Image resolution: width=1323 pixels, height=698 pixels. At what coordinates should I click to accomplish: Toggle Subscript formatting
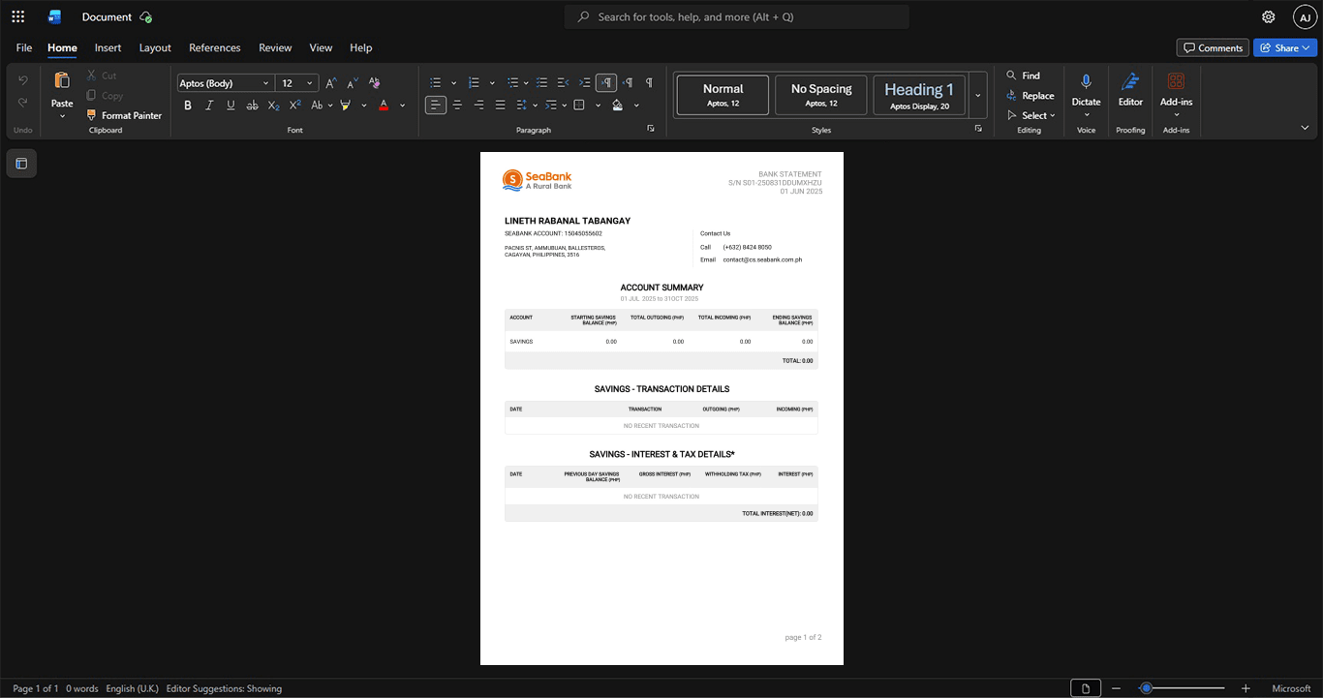coord(273,105)
